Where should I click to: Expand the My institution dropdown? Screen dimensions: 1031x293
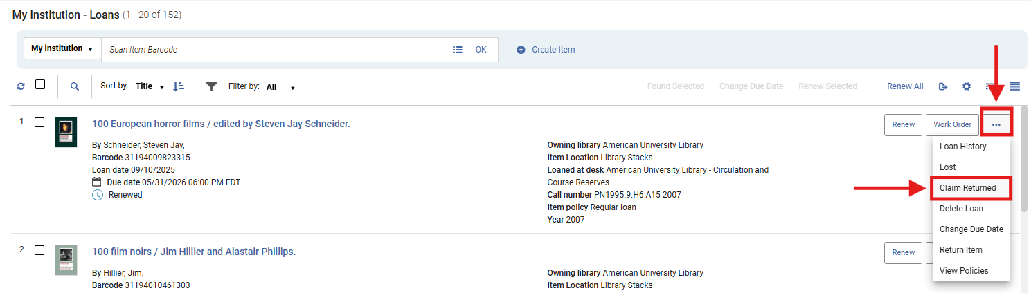(x=62, y=49)
